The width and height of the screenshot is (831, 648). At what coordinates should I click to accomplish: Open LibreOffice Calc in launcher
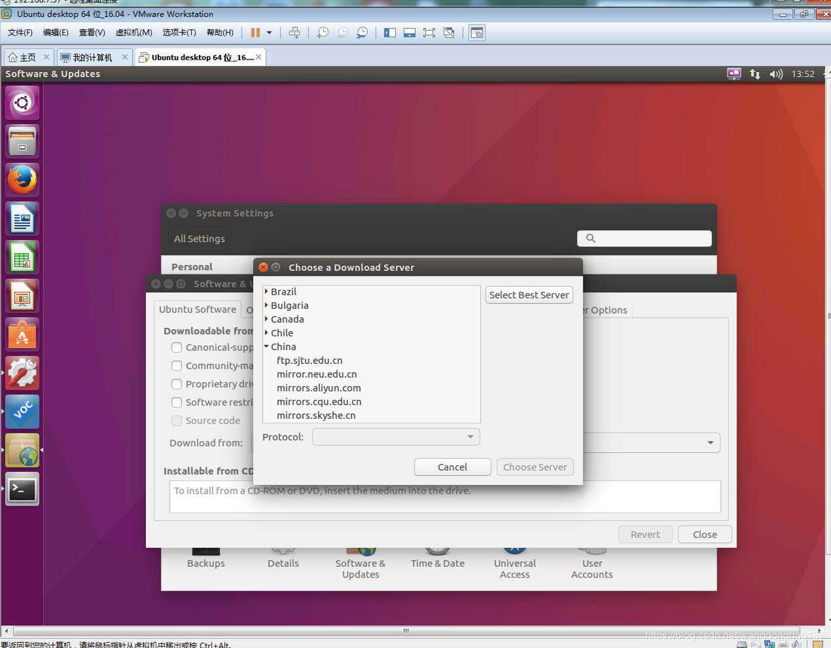click(x=22, y=257)
